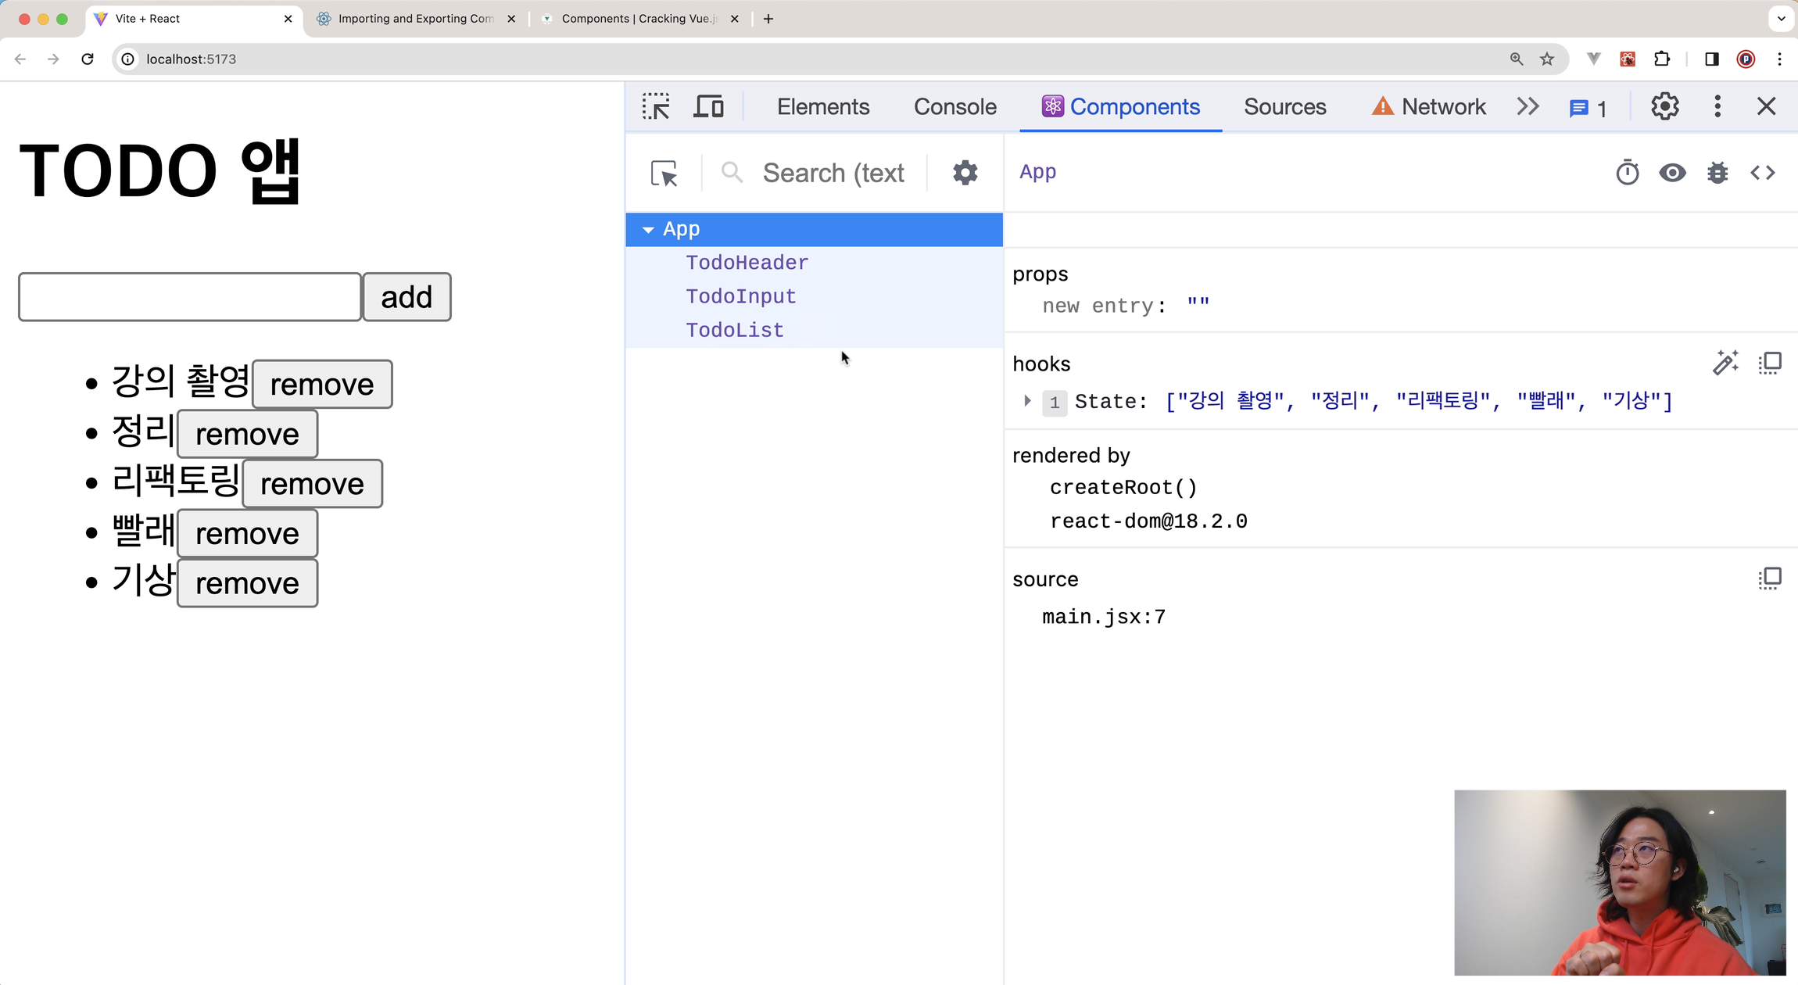Copy hooks data to the clipboard icon
This screenshot has width=1798, height=985.
coord(1770,363)
